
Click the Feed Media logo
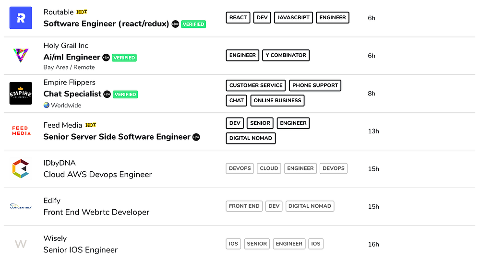(x=21, y=130)
